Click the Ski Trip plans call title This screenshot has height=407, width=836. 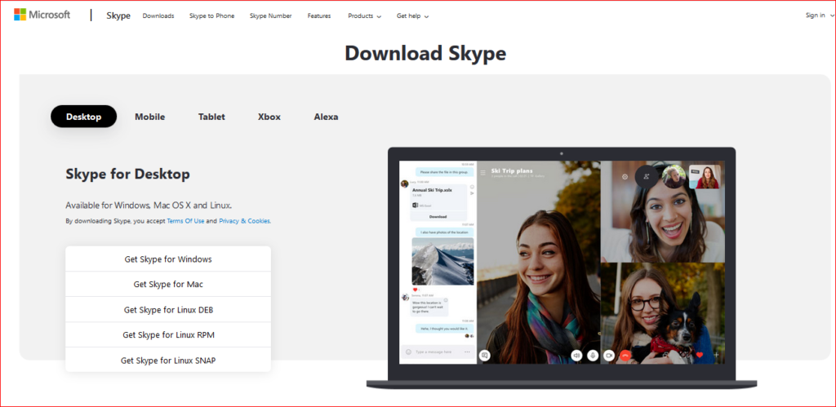tap(513, 171)
